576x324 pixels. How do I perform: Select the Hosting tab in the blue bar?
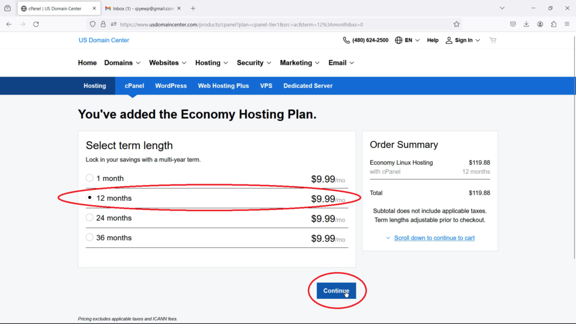[94, 85]
